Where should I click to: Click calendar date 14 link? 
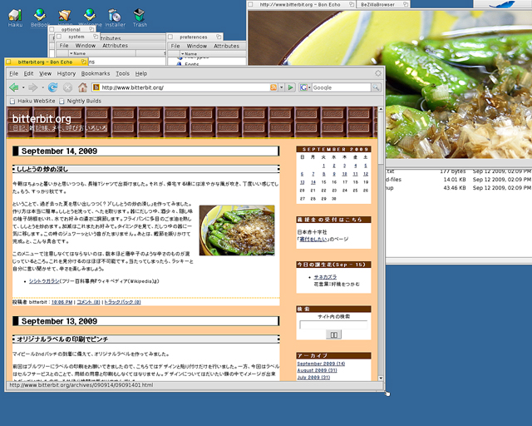tap(313, 182)
